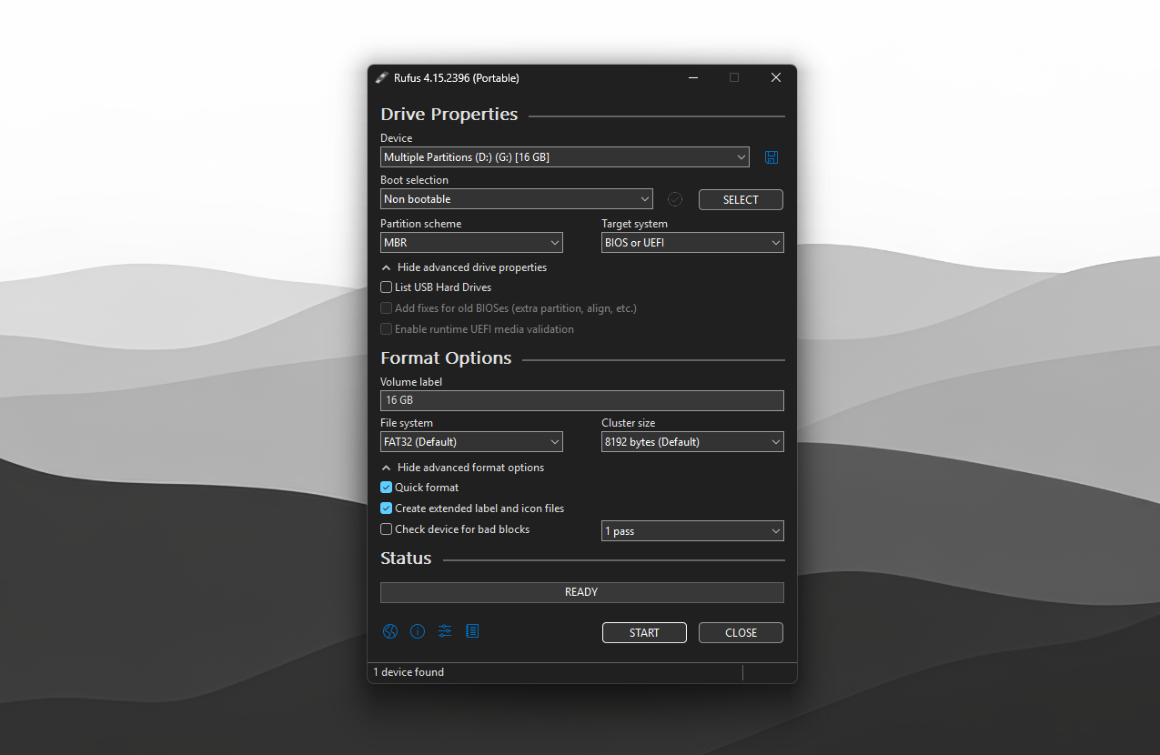Open the Boot selection dropdown
Image resolution: width=1160 pixels, height=755 pixels.
coord(517,199)
